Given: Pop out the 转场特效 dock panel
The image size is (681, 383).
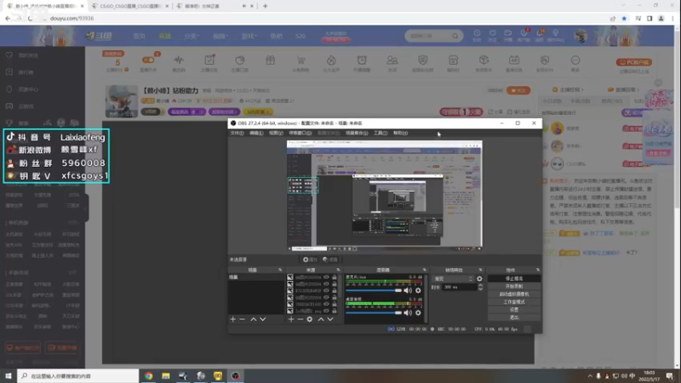Looking at the screenshot, I should pos(480,270).
